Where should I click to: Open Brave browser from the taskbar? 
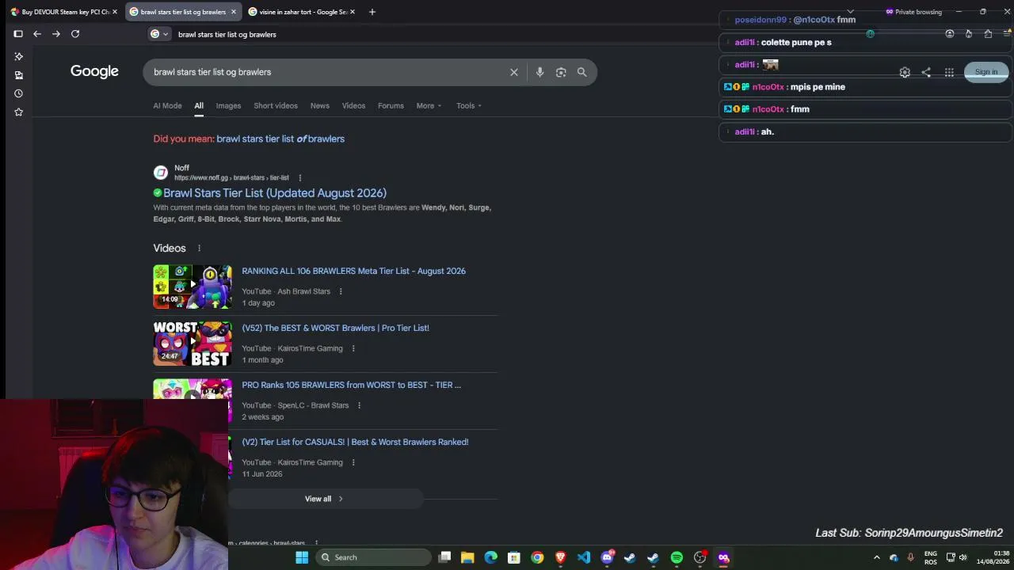(x=561, y=557)
